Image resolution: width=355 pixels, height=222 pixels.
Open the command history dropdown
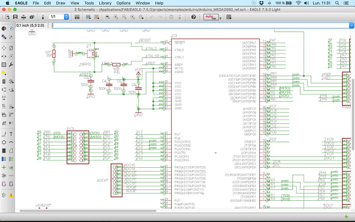pyautogui.click(x=352, y=26)
